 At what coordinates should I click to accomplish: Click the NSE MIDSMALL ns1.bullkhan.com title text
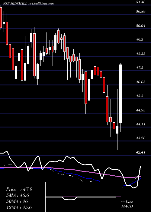(x=28, y=4)
